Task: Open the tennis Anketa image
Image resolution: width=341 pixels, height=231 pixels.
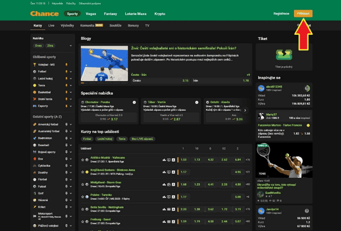Action: [x=284, y=160]
